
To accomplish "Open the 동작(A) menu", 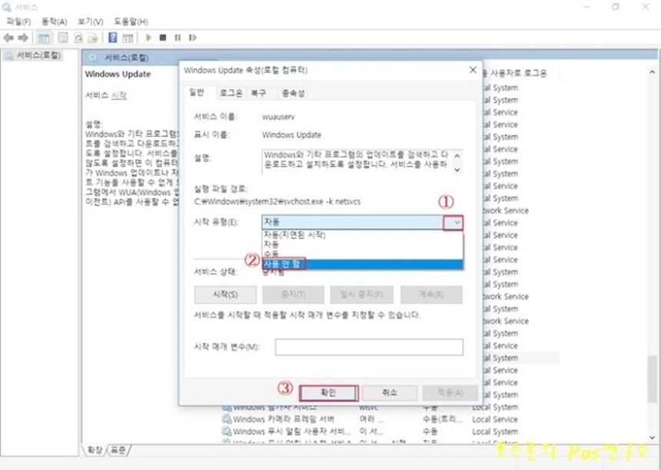I will (x=54, y=22).
